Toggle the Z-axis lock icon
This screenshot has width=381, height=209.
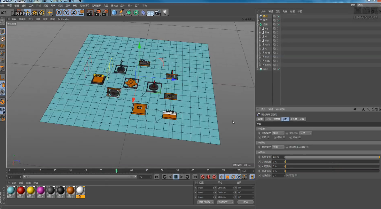coord(73,13)
